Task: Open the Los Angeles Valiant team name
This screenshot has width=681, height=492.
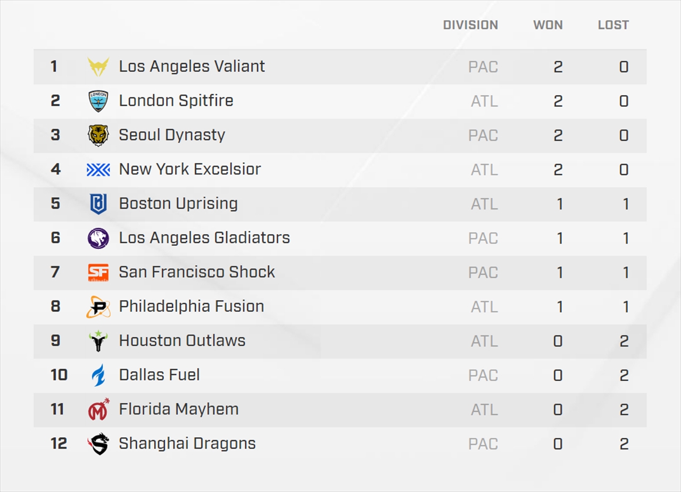Action: coord(192,66)
